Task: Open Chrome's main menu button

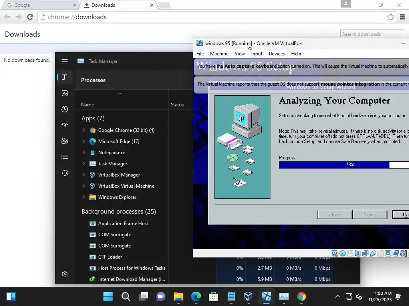Action: [402, 17]
